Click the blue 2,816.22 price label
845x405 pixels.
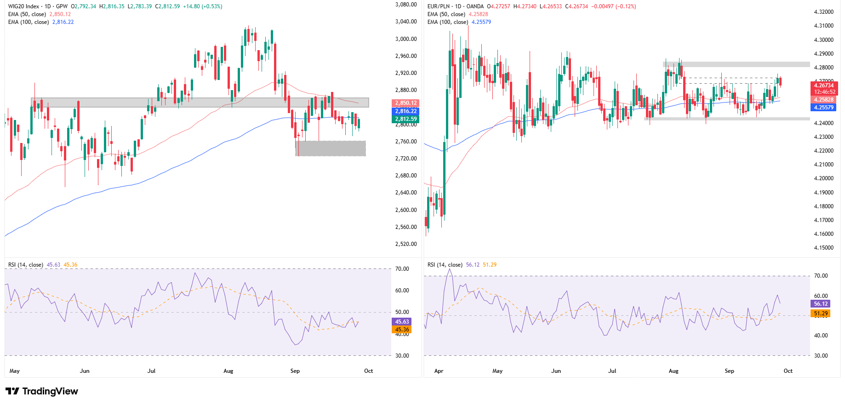405,111
